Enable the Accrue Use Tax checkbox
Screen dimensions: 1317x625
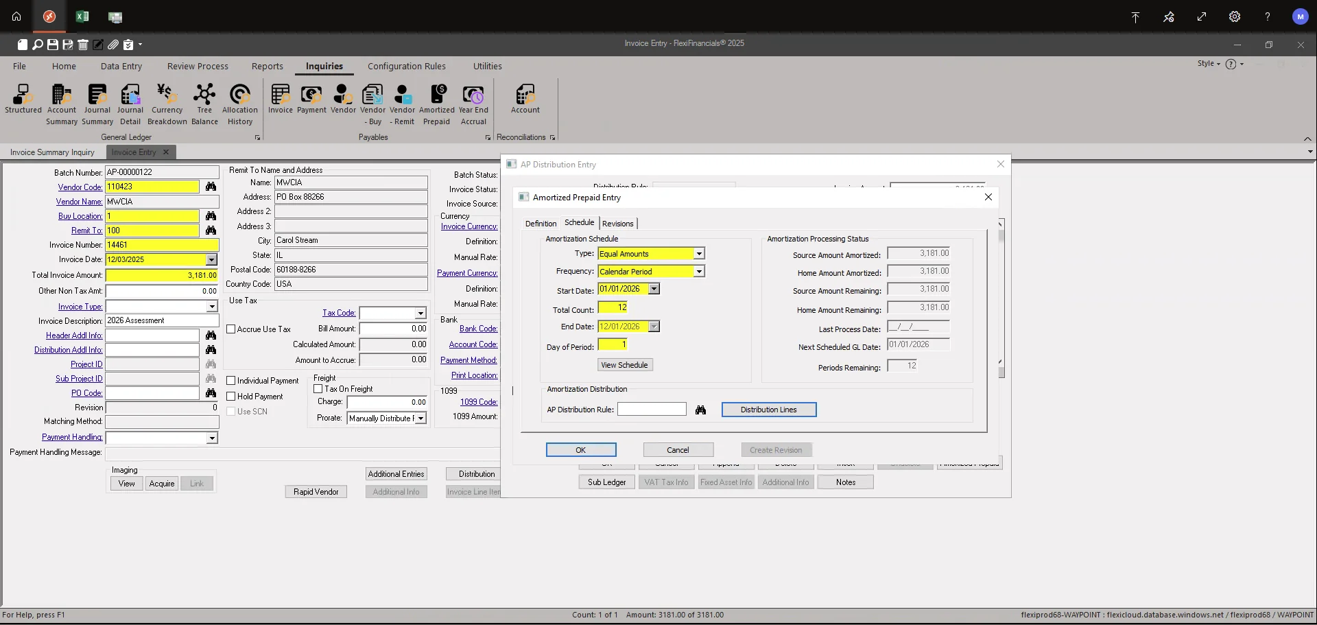[232, 329]
